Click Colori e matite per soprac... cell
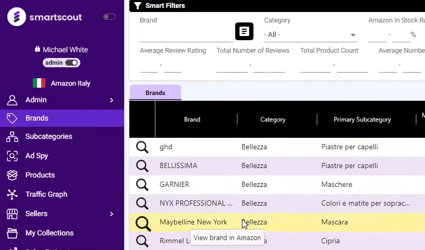The height and width of the screenshot is (250, 425). point(366,203)
